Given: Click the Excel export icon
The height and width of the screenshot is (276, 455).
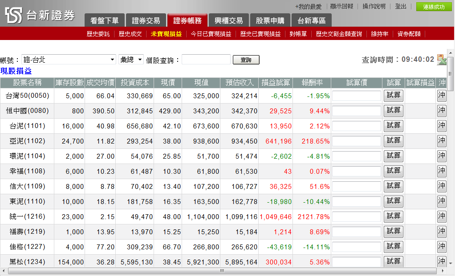Looking at the screenshot, I should tap(441, 60).
